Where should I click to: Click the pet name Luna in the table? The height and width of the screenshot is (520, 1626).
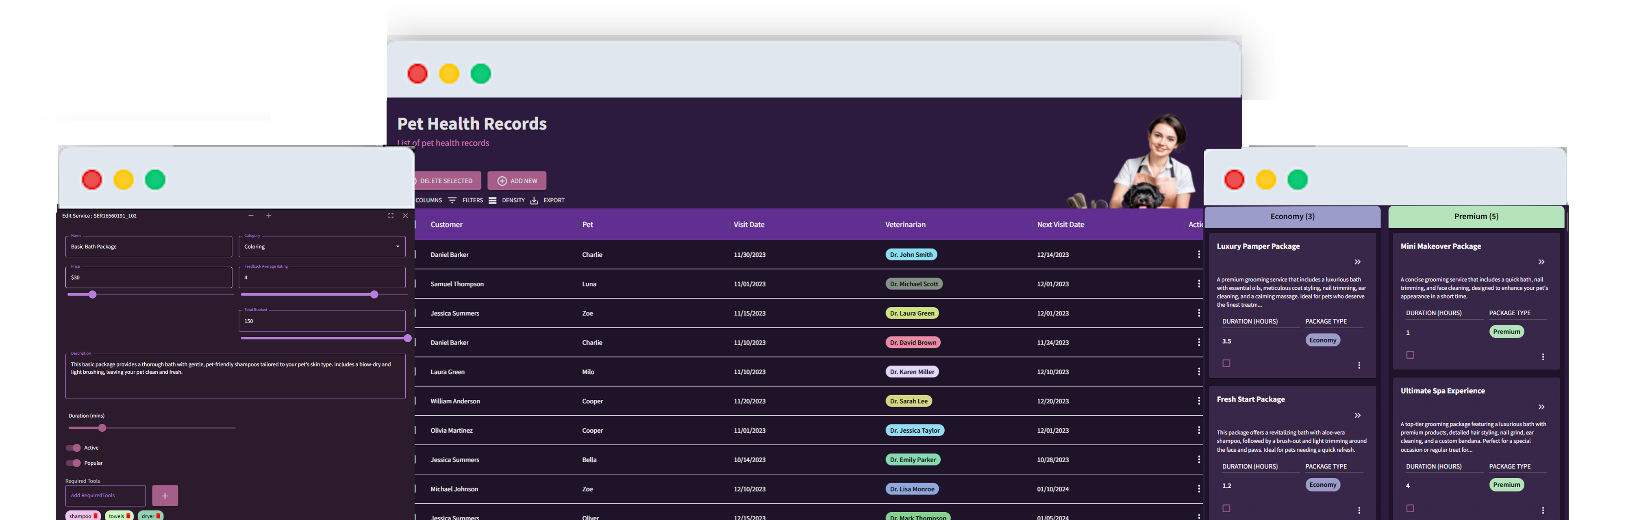pyautogui.click(x=589, y=284)
